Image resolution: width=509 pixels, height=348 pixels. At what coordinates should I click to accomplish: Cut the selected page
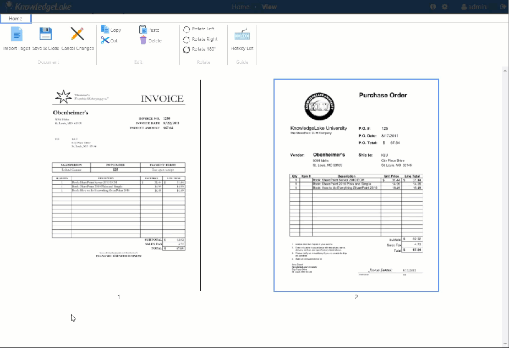click(110, 40)
